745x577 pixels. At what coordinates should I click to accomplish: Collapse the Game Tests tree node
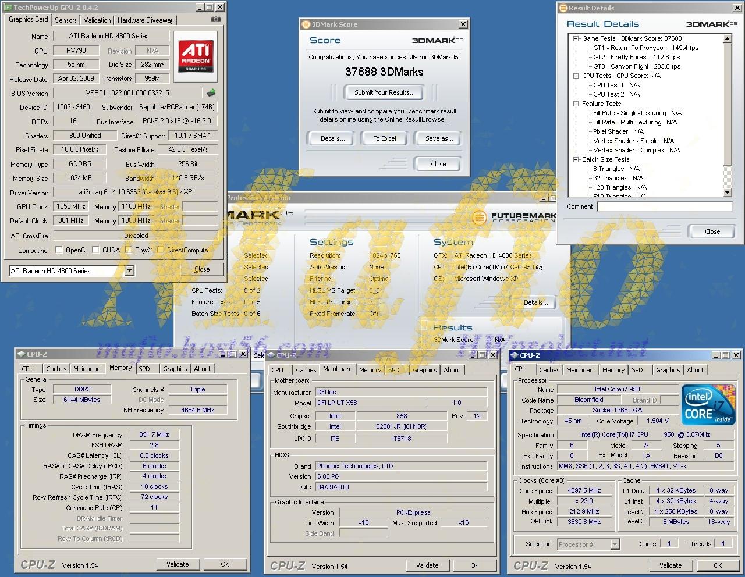pos(576,38)
